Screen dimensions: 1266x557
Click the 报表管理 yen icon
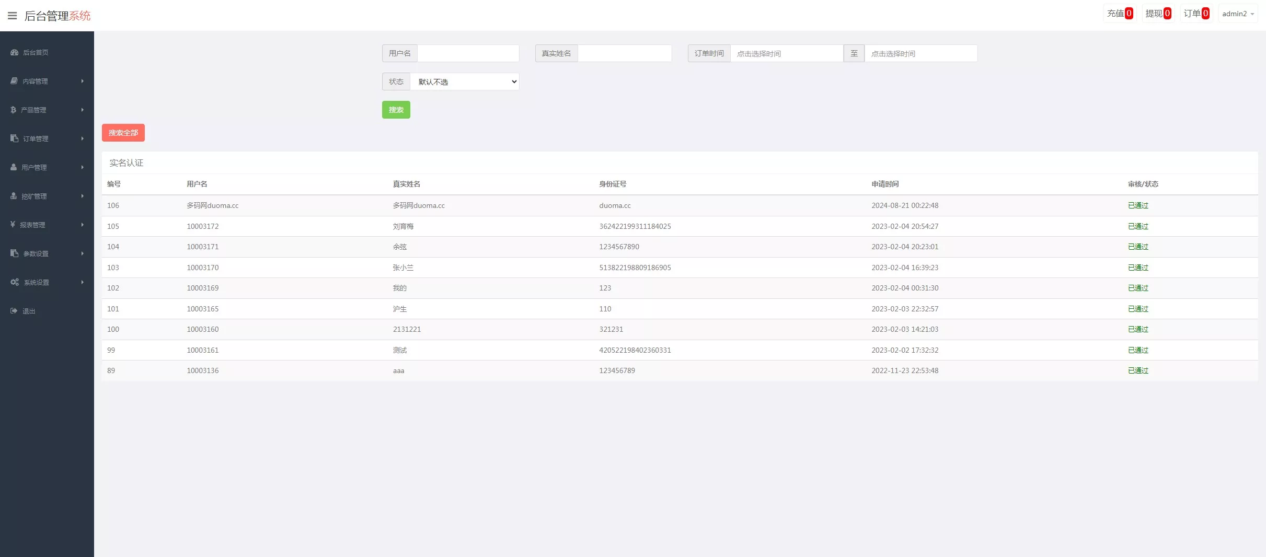click(13, 225)
